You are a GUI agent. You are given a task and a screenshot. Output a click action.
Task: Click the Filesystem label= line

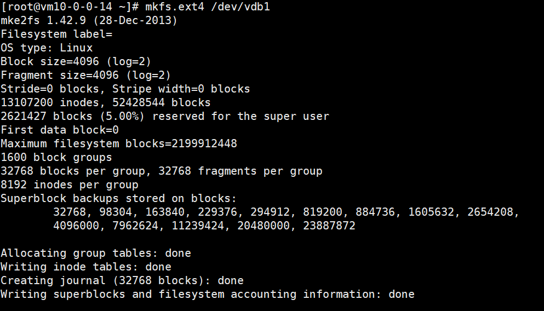coord(56,34)
